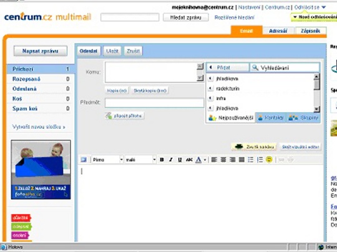
Task: Expand the logout dropdown arrow
Action: point(324,7)
